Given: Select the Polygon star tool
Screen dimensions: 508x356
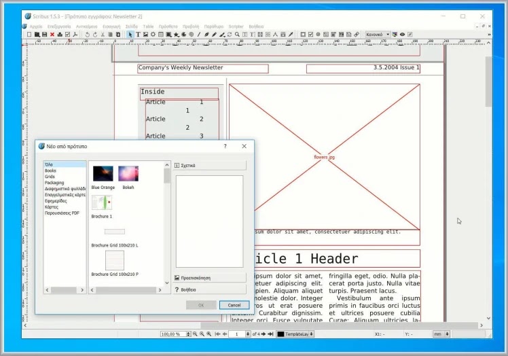Looking at the screenshot, I should pos(177,35).
